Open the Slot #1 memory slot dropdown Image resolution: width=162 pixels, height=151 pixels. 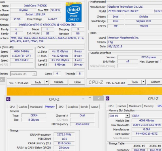click(119, 116)
